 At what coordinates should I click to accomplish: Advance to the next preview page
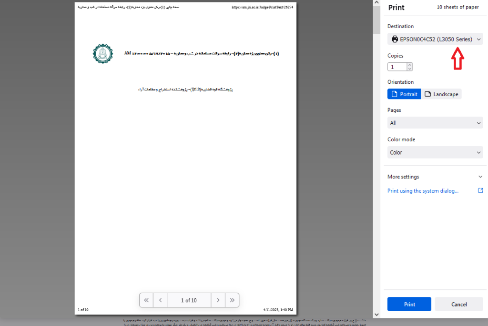tap(218, 300)
